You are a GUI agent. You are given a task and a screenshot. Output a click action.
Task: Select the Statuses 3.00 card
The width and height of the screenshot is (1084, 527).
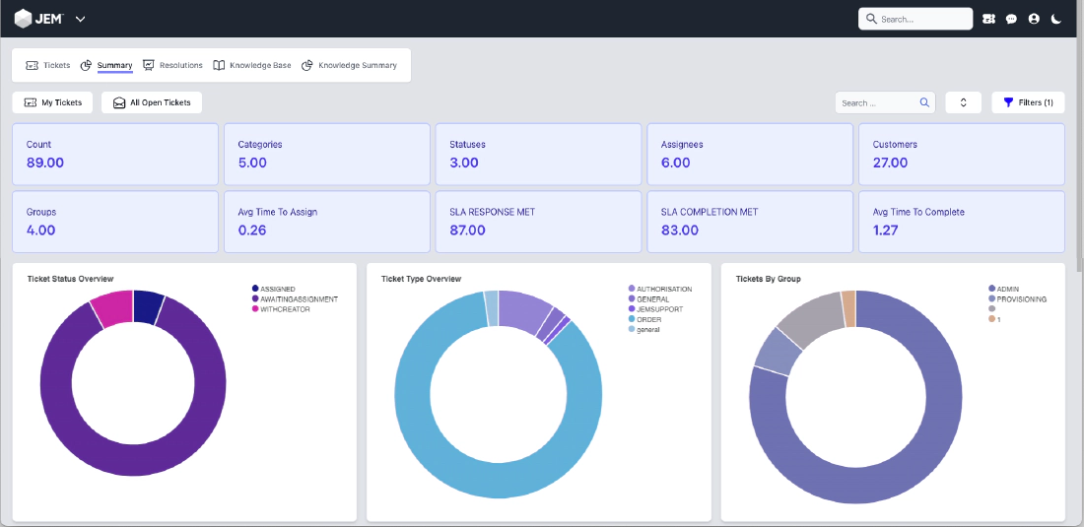538,154
